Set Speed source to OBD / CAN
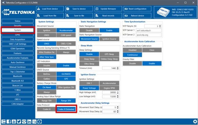The height and width of the screenshot is (125, 198). pyautogui.click(x=66, y=44)
